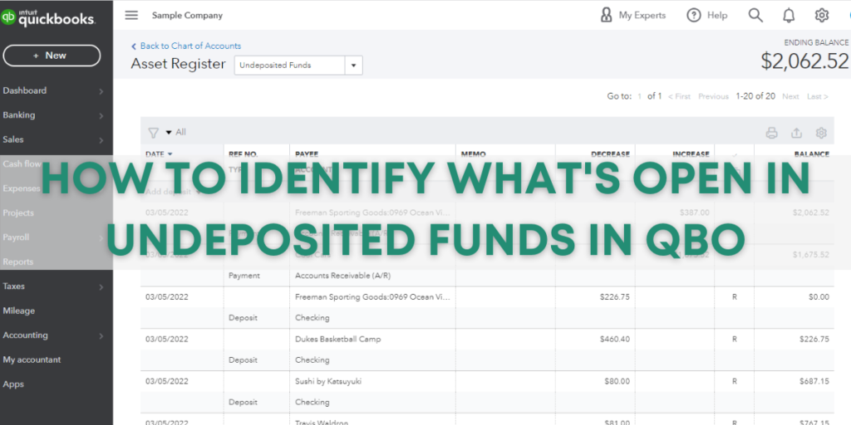
Task: Click the PAYEE column header
Action: (307, 154)
